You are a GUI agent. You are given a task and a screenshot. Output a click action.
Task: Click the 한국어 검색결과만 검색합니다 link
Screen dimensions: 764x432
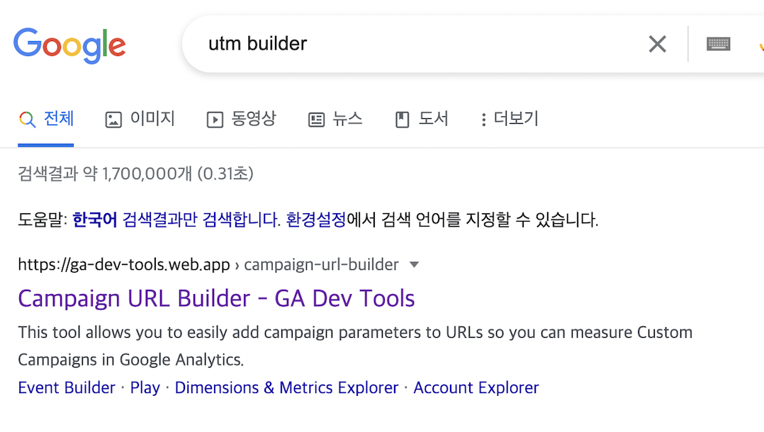pos(176,220)
